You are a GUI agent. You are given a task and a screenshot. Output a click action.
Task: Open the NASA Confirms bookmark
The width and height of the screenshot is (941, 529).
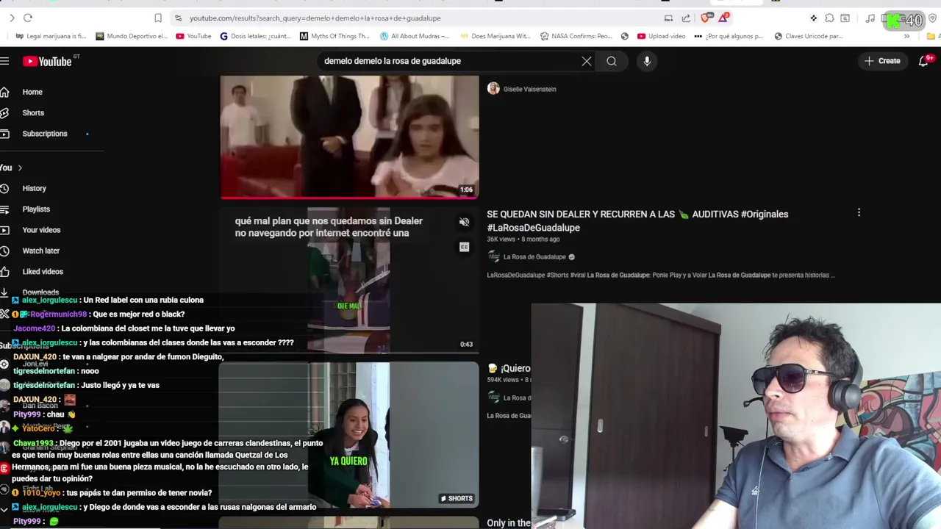coord(576,36)
